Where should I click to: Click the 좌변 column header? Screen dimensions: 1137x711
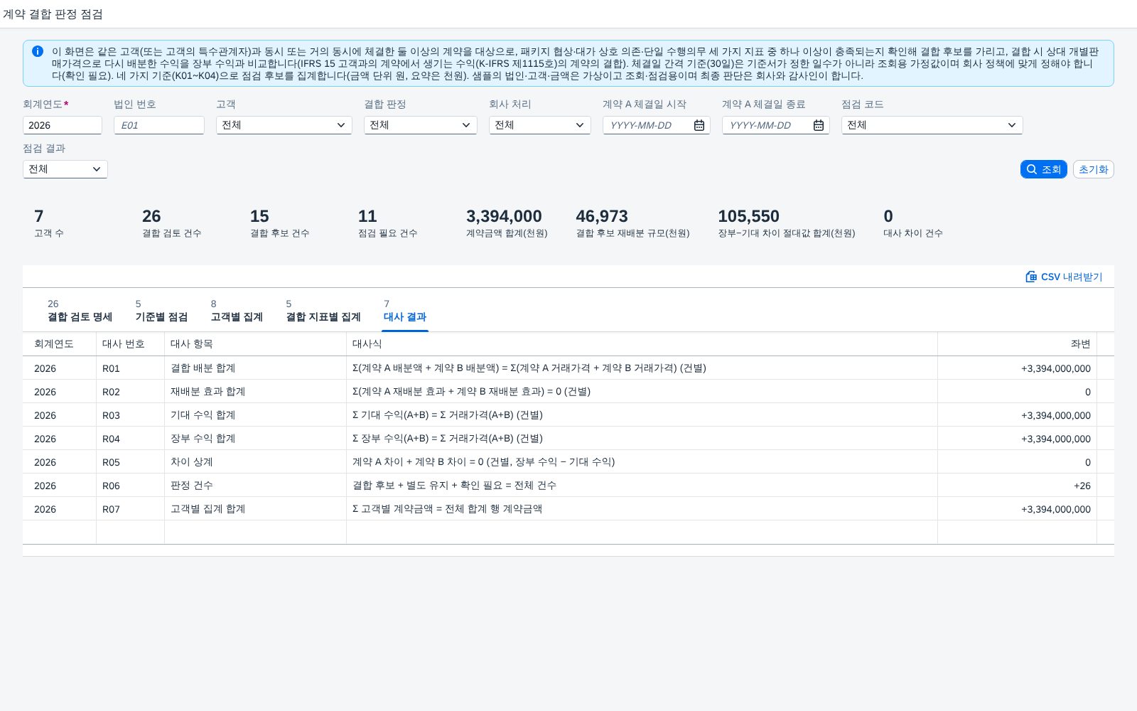(x=1017, y=344)
